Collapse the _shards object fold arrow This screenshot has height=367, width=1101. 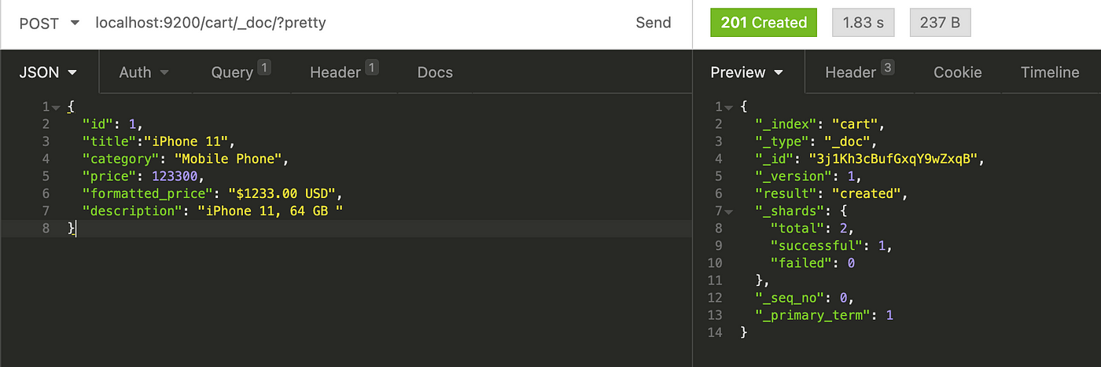728,211
